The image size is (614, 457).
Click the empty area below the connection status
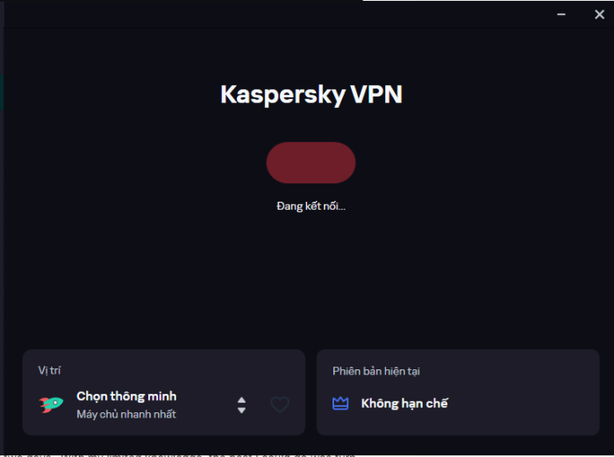point(311,281)
